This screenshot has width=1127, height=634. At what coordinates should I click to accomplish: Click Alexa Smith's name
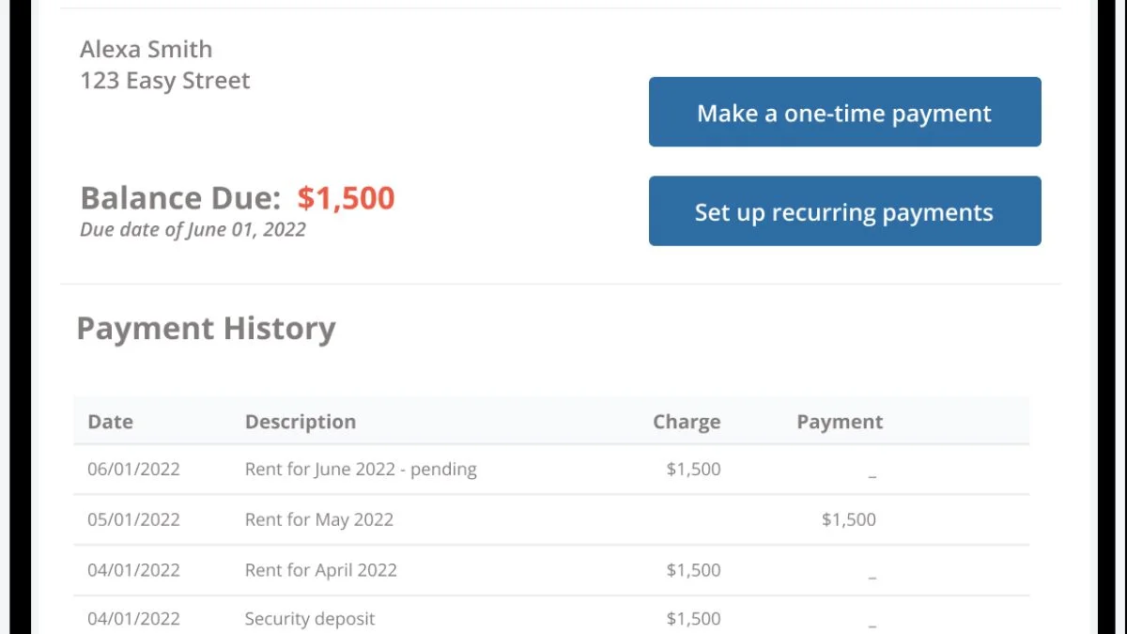click(x=146, y=49)
